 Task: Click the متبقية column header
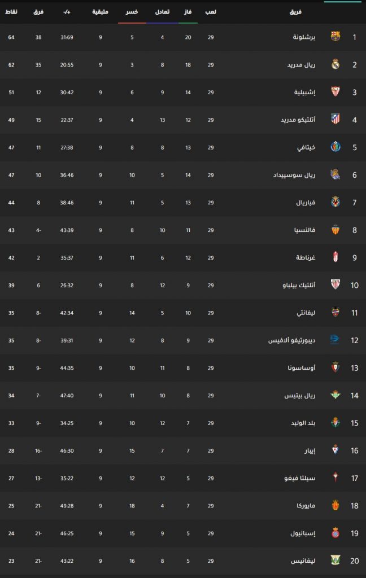pyautogui.click(x=101, y=12)
